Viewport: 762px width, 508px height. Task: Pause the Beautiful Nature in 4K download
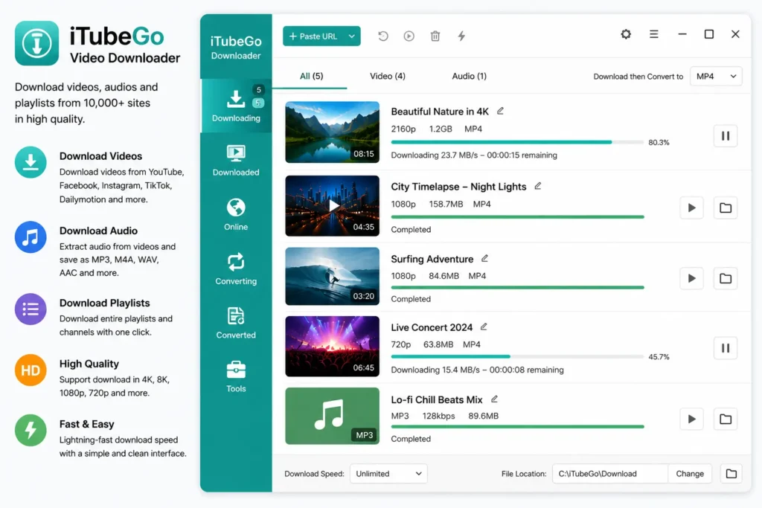point(726,136)
